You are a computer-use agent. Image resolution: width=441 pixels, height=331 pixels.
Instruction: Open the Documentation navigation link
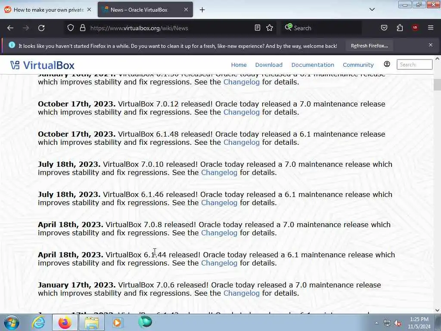[313, 65]
